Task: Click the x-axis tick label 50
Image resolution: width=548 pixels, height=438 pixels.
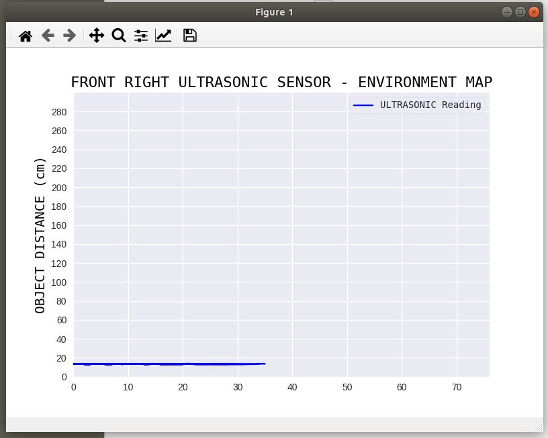Action: tap(347, 388)
